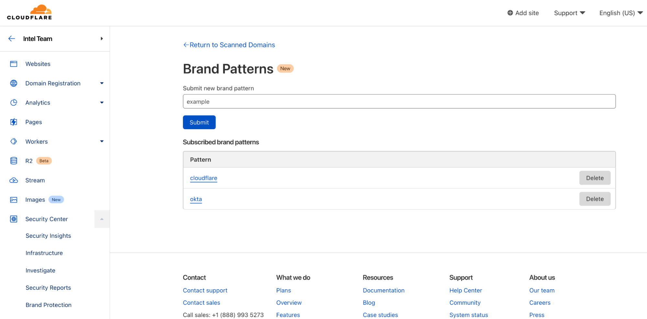
Task: Click the R2 database icon
Action: coord(14,161)
